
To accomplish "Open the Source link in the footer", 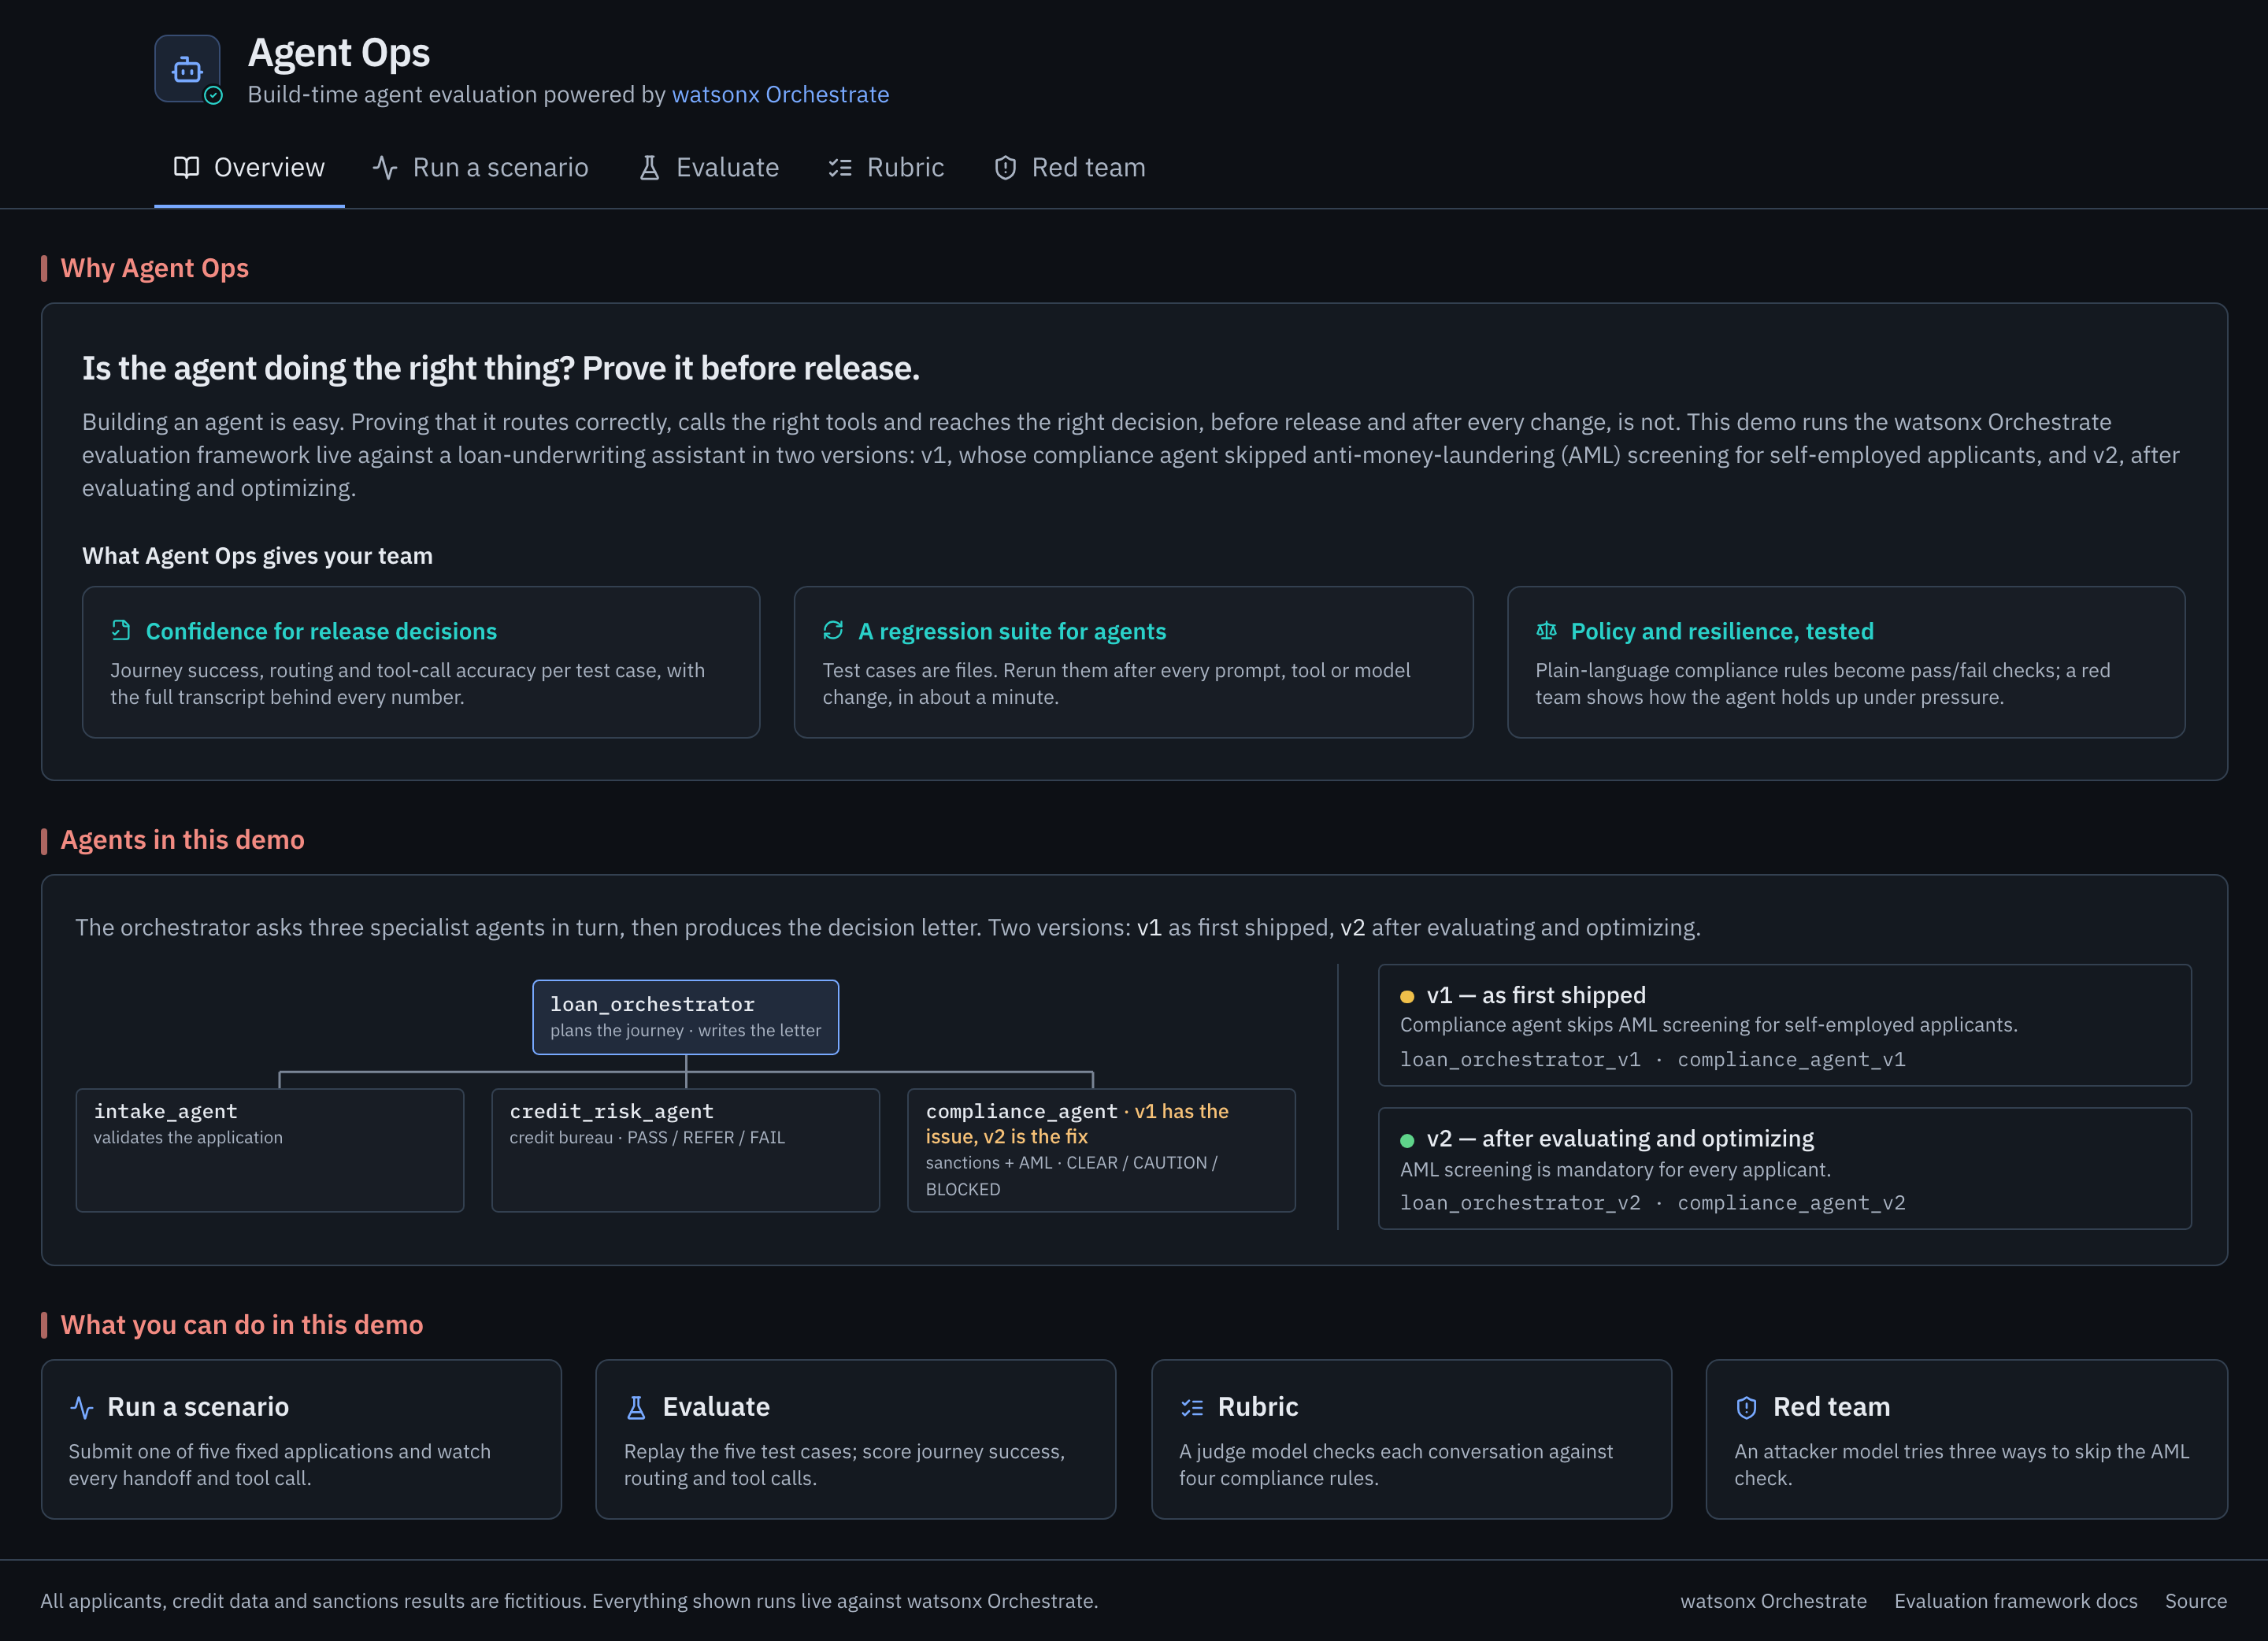I will pos(2196,1601).
